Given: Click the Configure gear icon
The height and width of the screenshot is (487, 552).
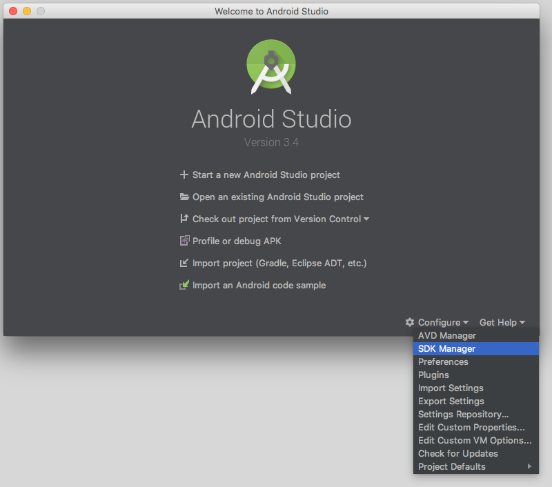Looking at the screenshot, I should click(410, 322).
